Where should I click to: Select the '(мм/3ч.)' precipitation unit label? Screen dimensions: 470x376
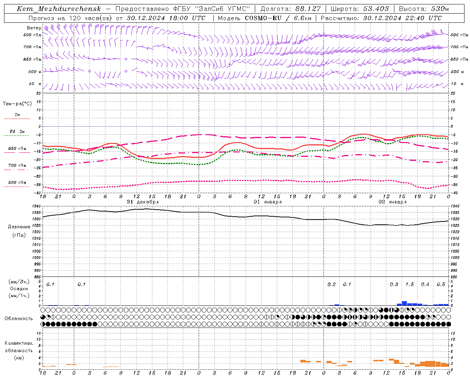click(x=19, y=282)
